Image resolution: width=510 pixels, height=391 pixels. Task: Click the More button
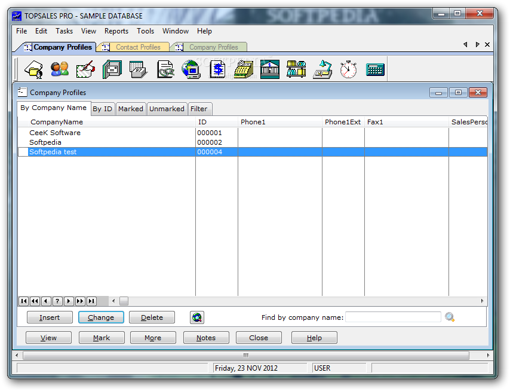point(153,338)
